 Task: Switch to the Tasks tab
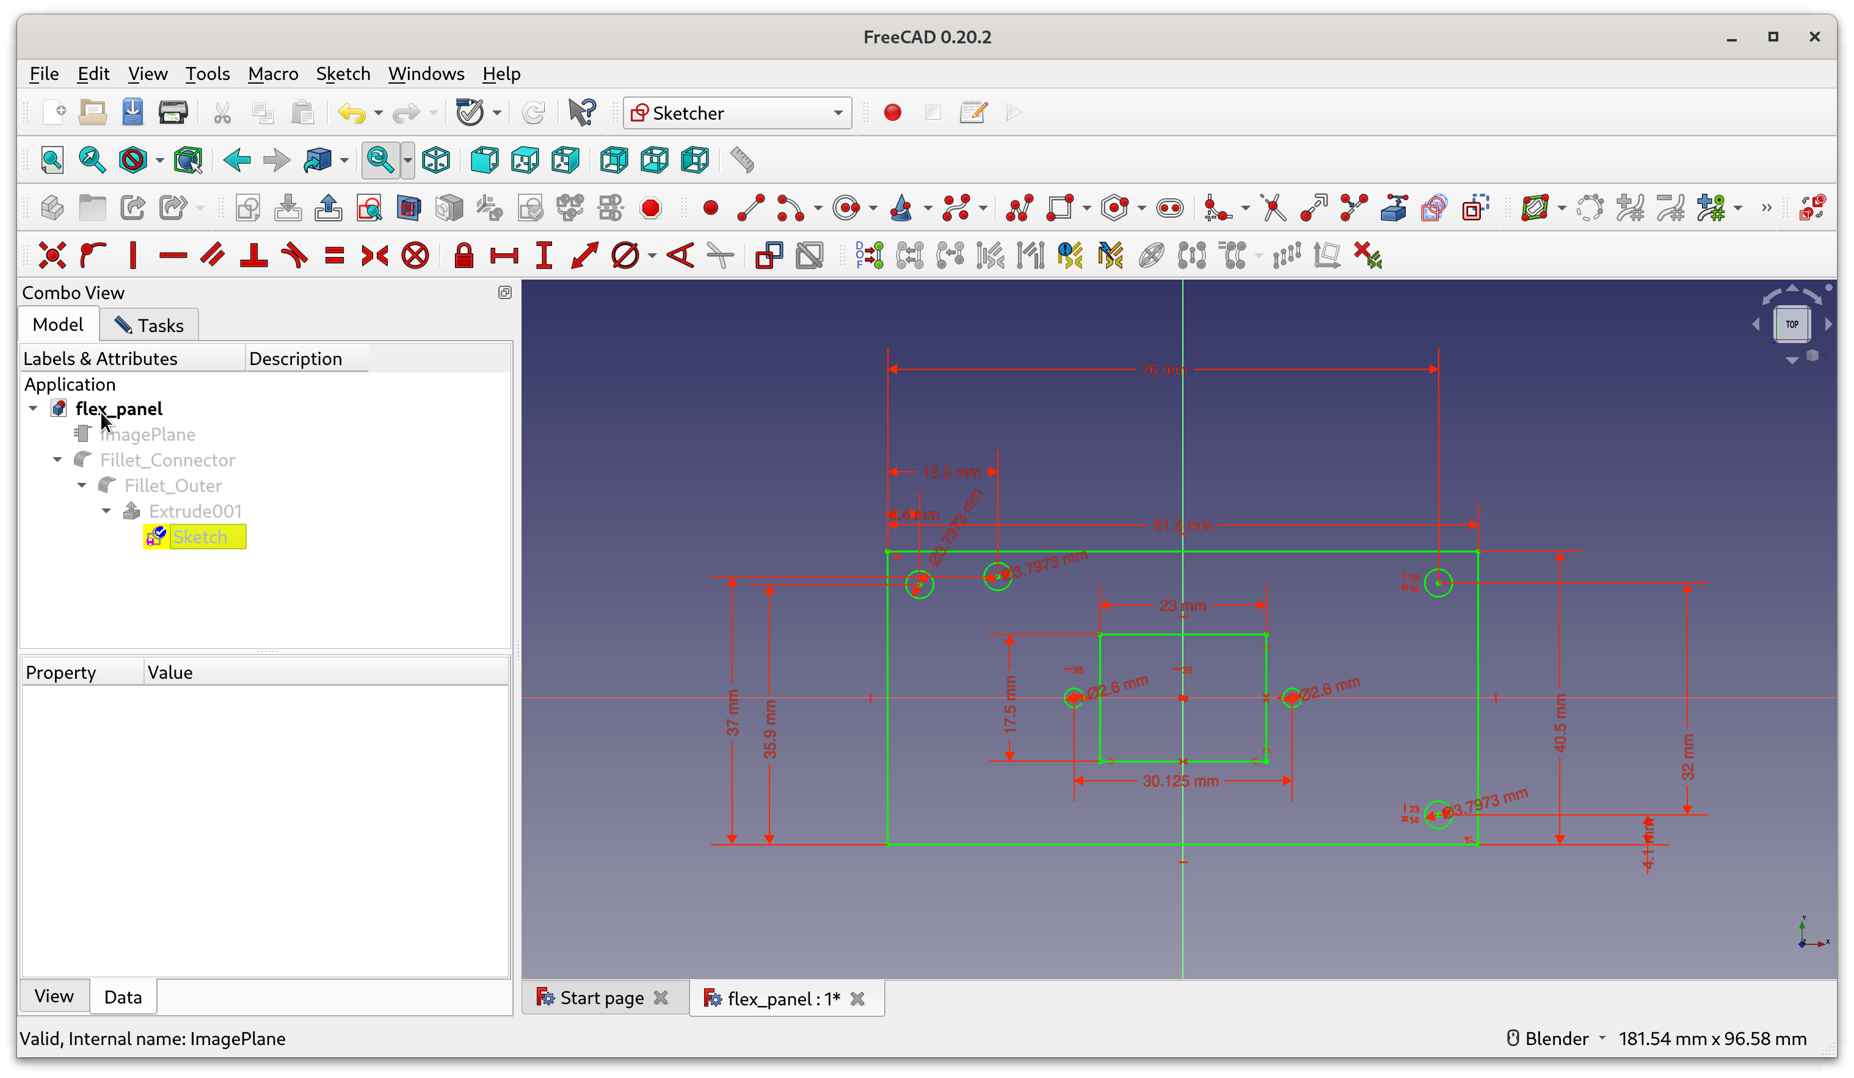click(x=150, y=325)
